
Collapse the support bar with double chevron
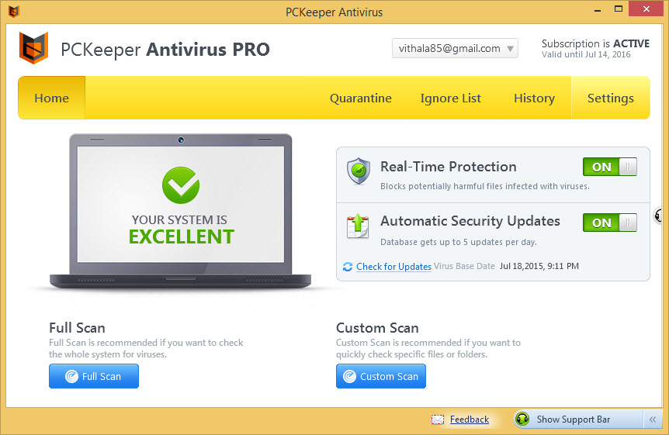653,419
